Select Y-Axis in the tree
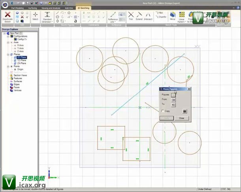 click(20, 48)
